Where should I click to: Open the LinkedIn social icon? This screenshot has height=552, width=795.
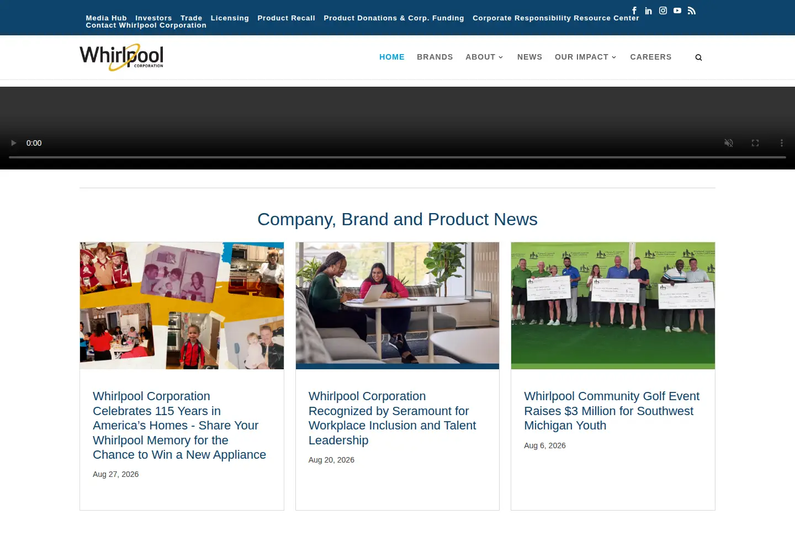pos(649,10)
